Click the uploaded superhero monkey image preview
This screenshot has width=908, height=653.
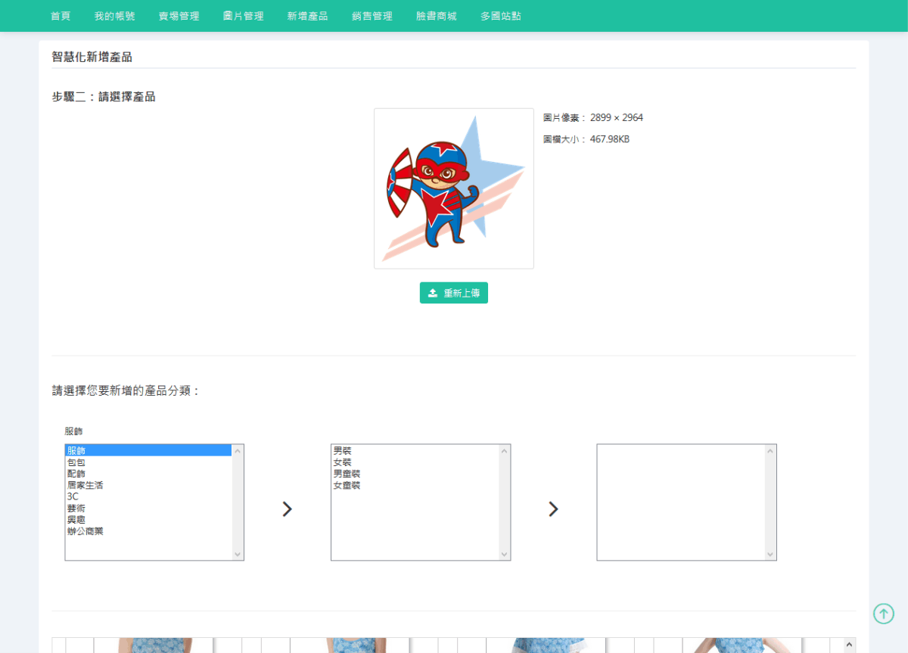(x=453, y=188)
